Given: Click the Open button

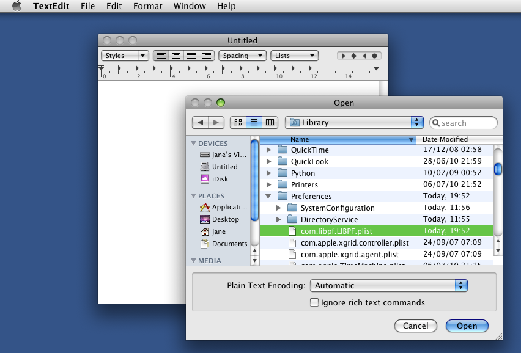Looking at the screenshot, I should click(x=467, y=326).
